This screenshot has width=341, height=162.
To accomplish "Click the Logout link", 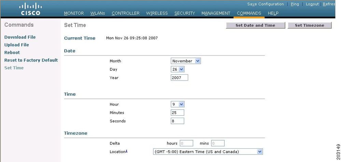I will (x=312, y=4).
